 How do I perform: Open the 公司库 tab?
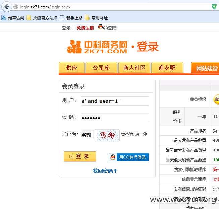coord(101,68)
